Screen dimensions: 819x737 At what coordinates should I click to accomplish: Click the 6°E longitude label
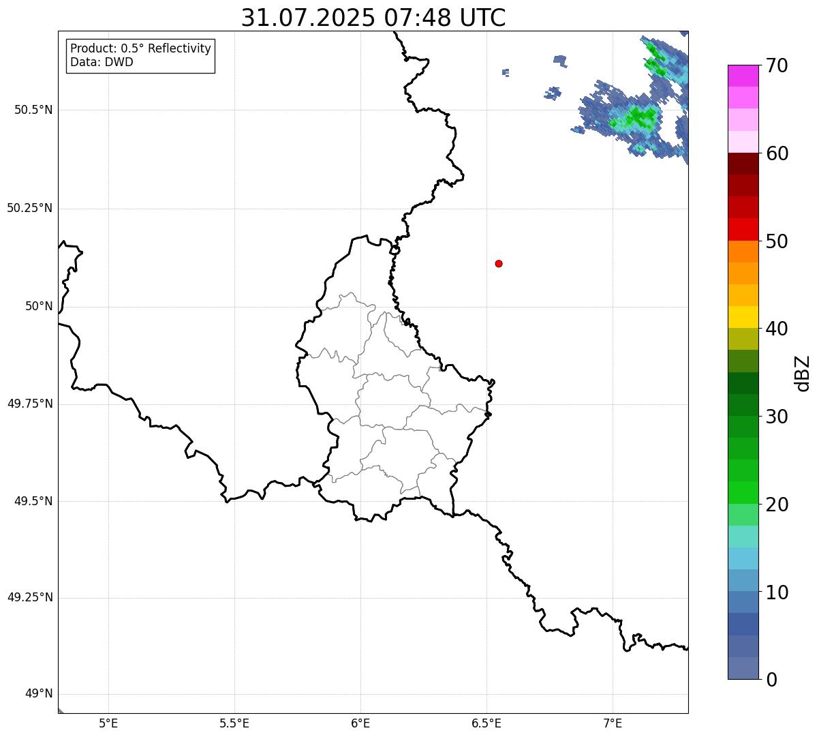[x=360, y=723]
